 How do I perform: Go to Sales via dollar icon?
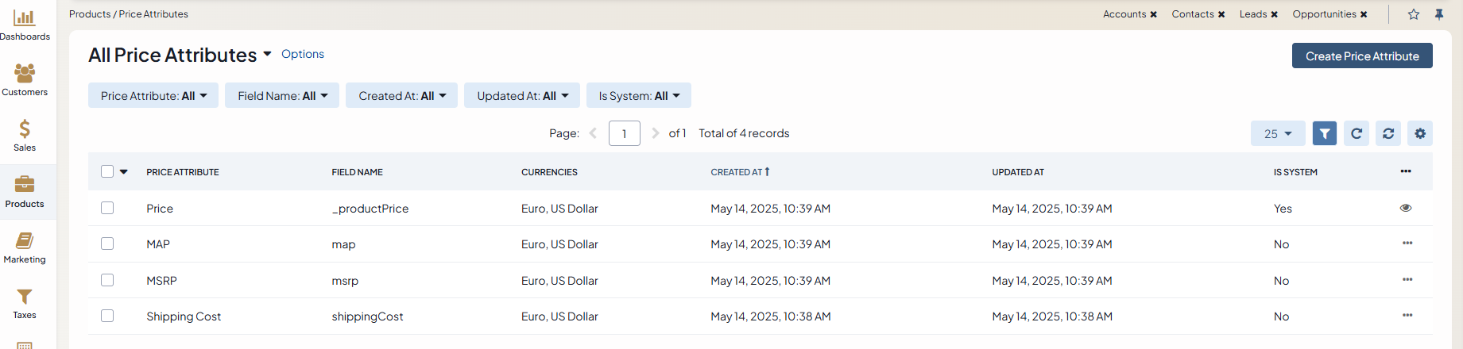[x=25, y=136]
